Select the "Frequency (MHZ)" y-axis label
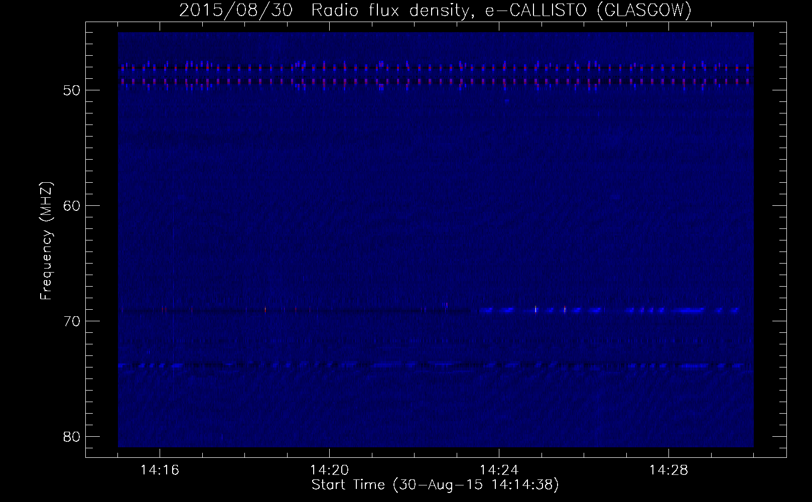The height and width of the screenshot is (502, 812). coord(47,241)
